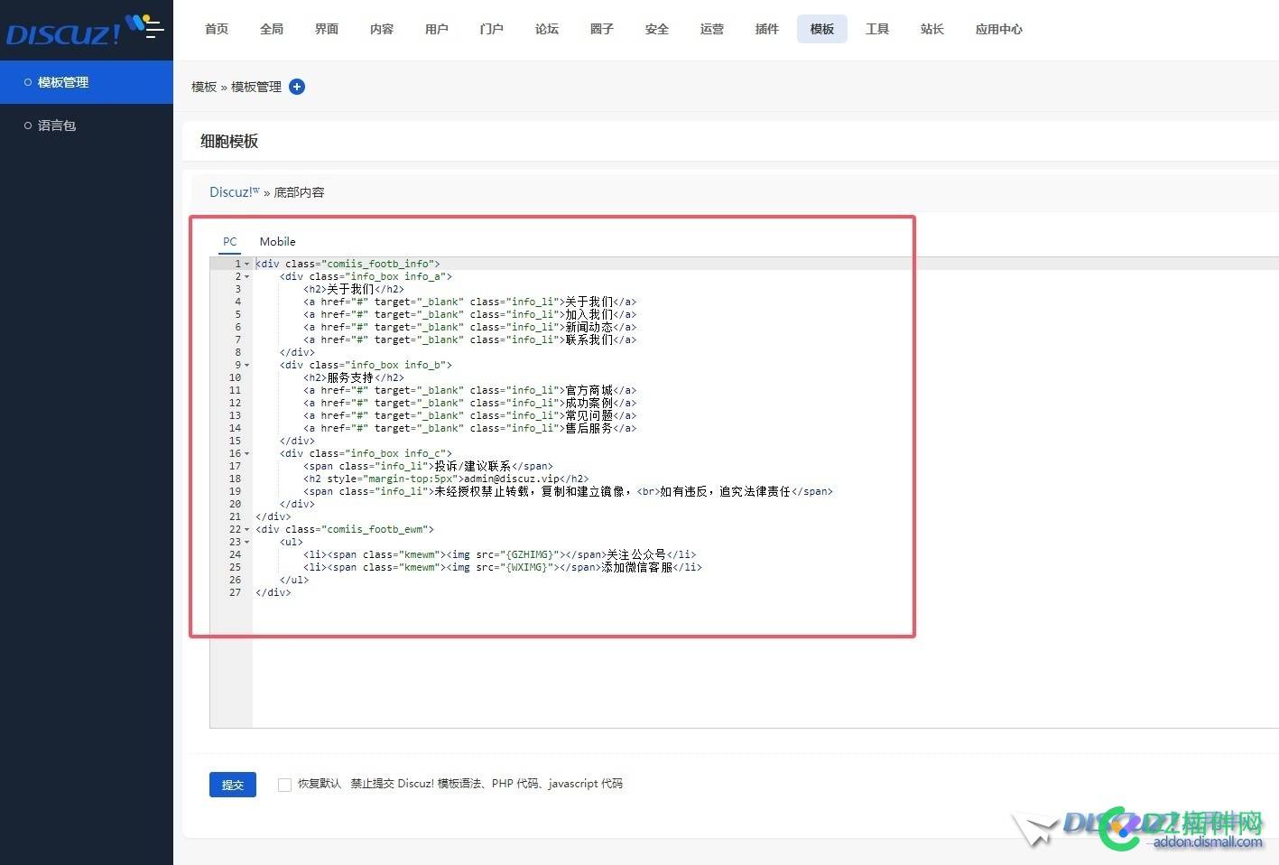The height and width of the screenshot is (865, 1279).
Task: Open the 插件 menu
Action: click(x=767, y=29)
